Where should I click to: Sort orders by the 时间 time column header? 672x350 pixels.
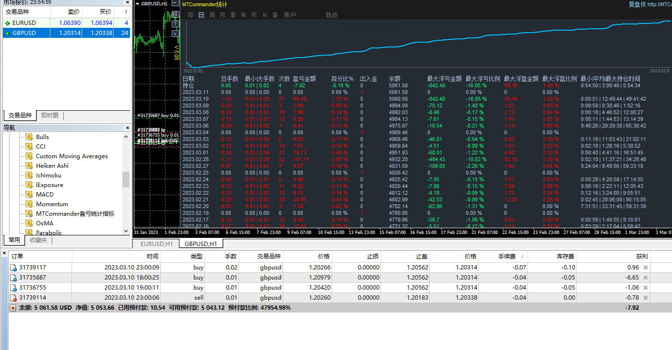pyautogui.click(x=117, y=257)
